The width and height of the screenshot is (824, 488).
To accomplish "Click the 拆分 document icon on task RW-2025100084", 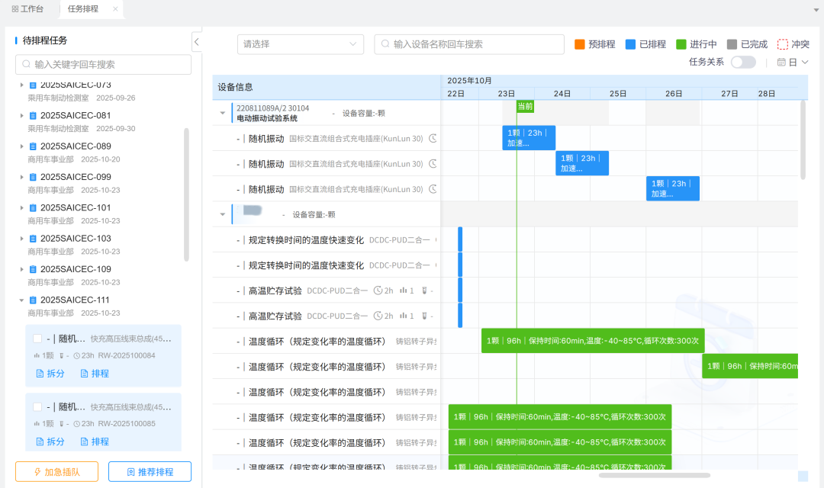I will click(x=40, y=373).
